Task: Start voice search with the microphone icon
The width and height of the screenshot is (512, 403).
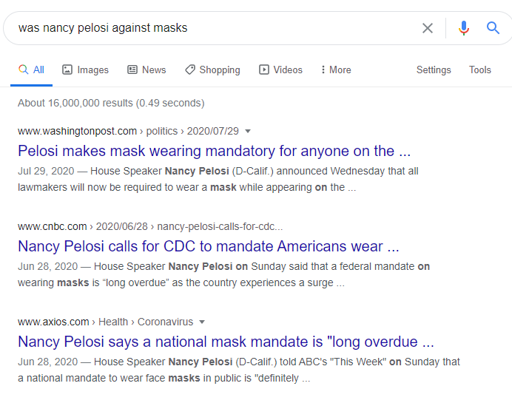Action: 464,28
